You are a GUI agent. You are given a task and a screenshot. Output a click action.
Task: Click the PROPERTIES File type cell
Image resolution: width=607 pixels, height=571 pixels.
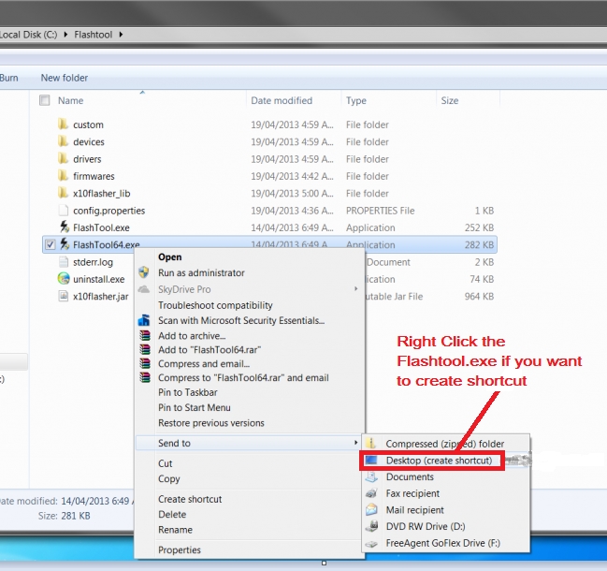(380, 211)
